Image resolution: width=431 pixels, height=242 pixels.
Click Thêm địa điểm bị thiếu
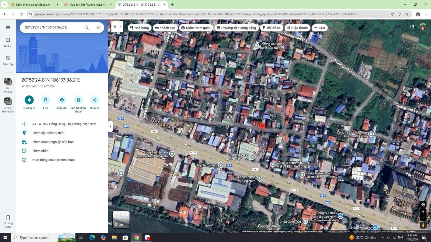[49, 133]
